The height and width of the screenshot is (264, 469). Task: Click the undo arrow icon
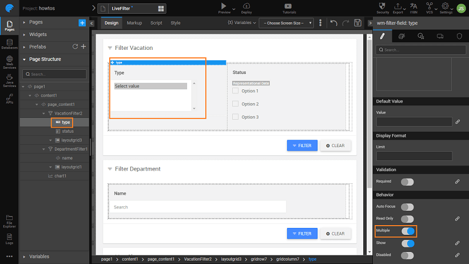point(333,23)
